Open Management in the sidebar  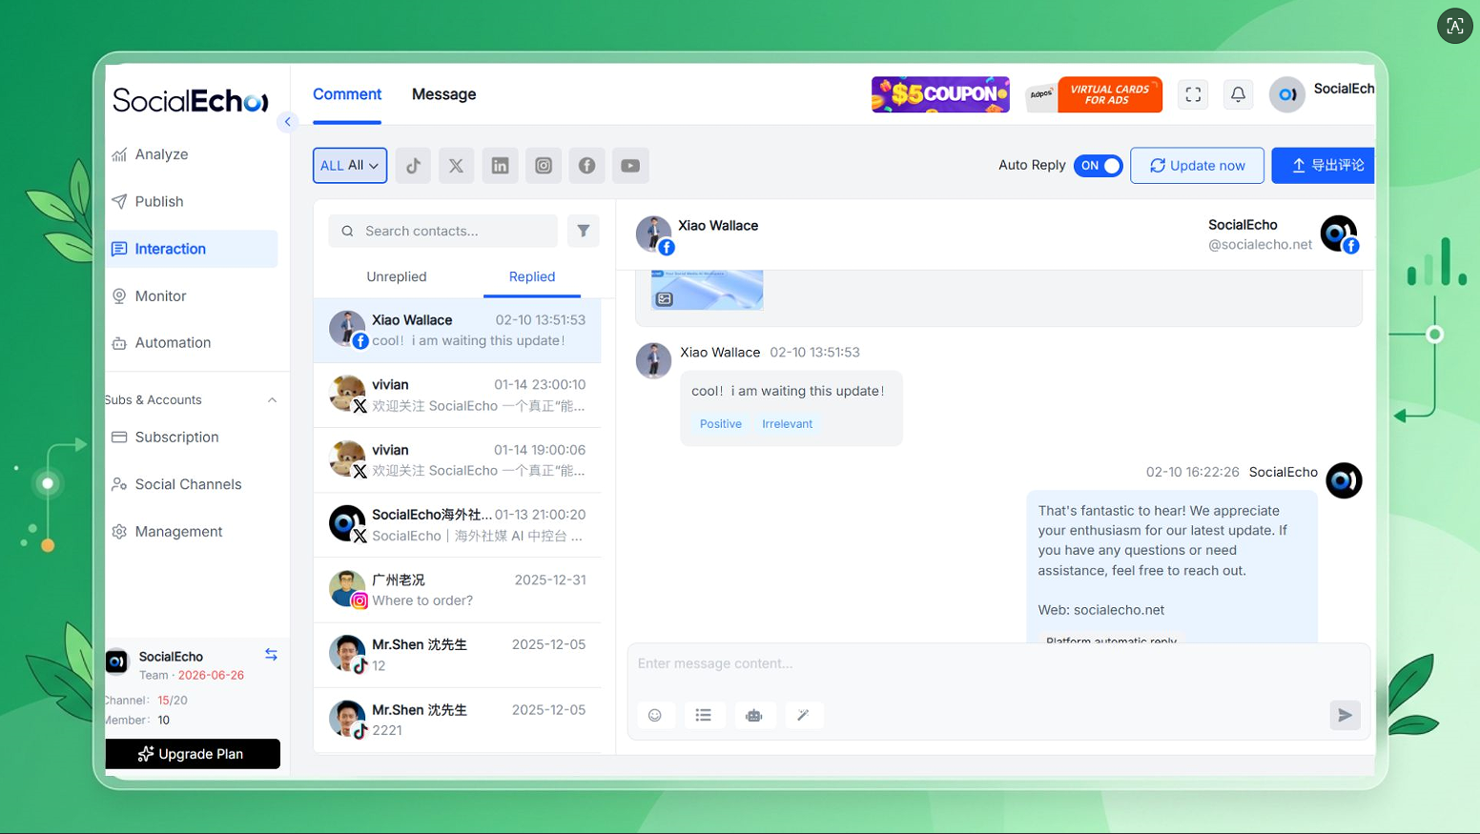[x=192, y=531]
